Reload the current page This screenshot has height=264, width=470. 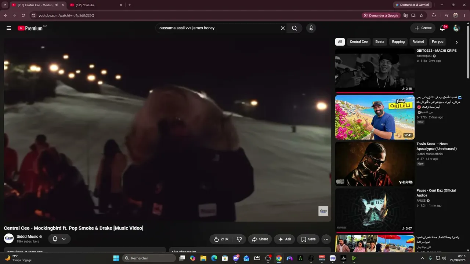point(23,15)
